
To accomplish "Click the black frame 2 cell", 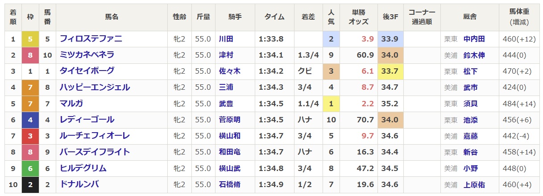I will [x=30, y=184].
